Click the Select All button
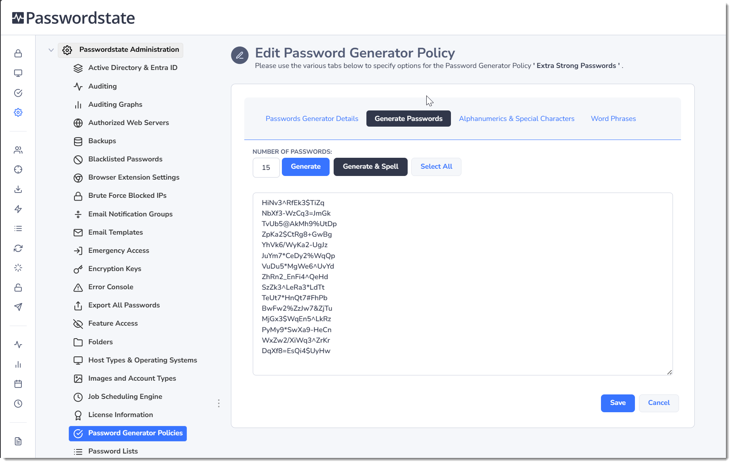The height and width of the screenshot is (464, 732). (x=436, y=167)
